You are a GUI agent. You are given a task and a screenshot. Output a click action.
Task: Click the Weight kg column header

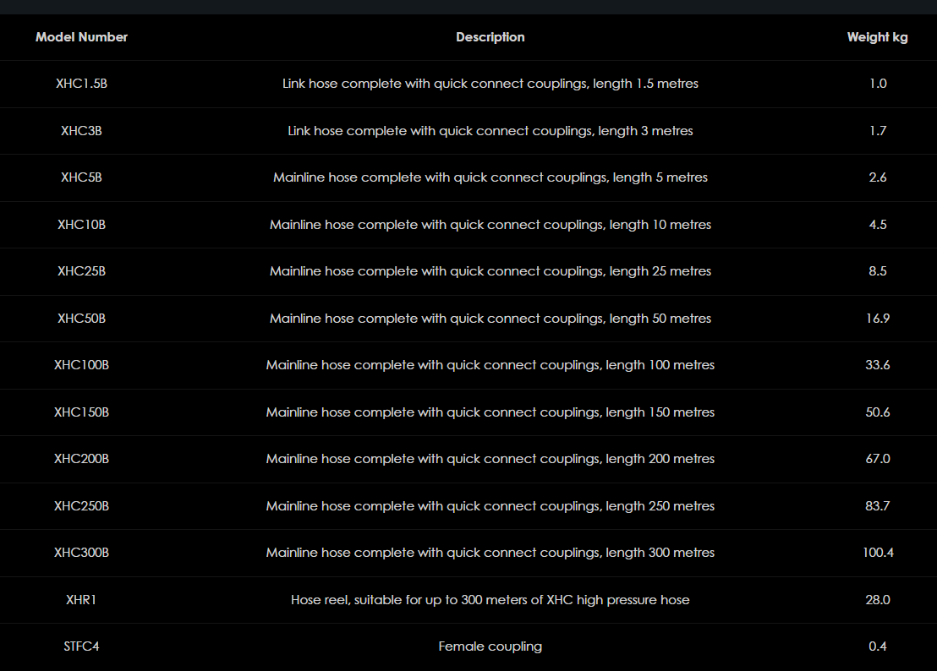[x=877, y=37]
